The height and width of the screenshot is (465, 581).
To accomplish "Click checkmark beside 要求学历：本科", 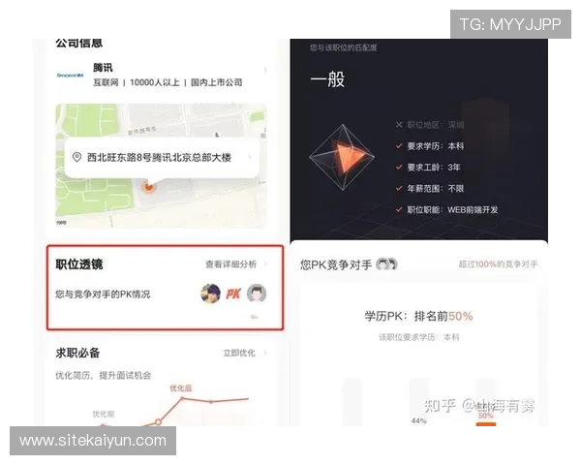I will [399, 146].
